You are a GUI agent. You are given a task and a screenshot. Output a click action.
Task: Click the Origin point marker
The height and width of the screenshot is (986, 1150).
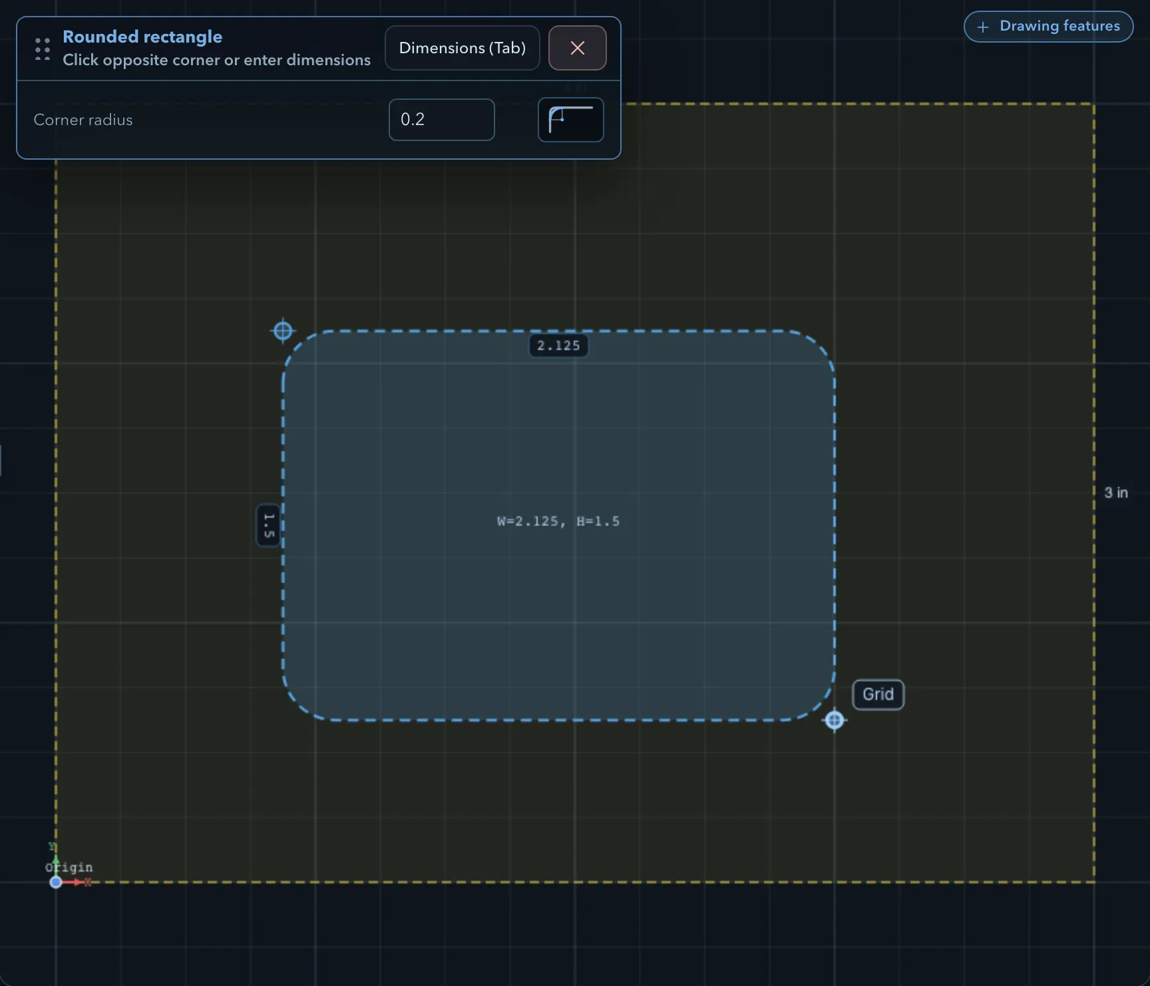[x=56, y=882]
